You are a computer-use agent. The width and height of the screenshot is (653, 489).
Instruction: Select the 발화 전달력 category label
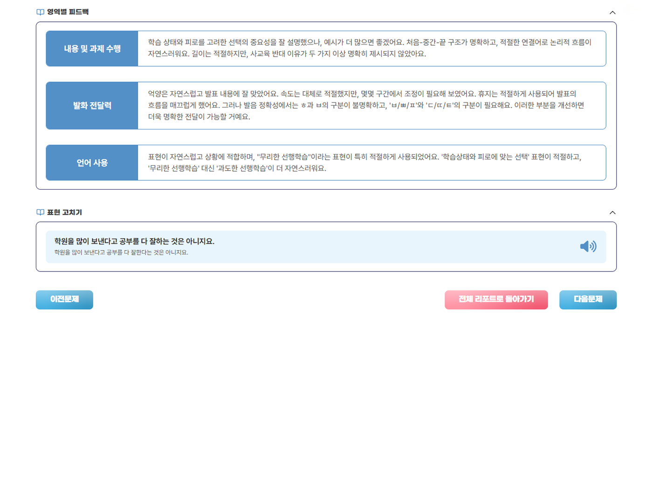92,106
